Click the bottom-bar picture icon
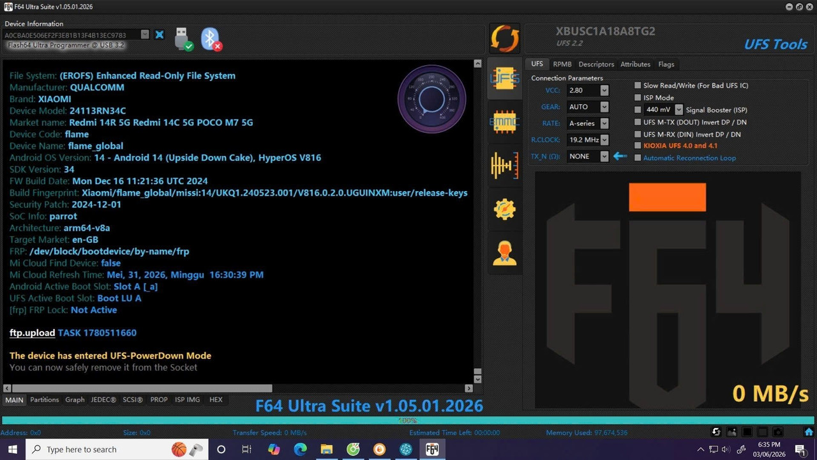817x460 pixels. pyautogui.click(x=731, y=433)
